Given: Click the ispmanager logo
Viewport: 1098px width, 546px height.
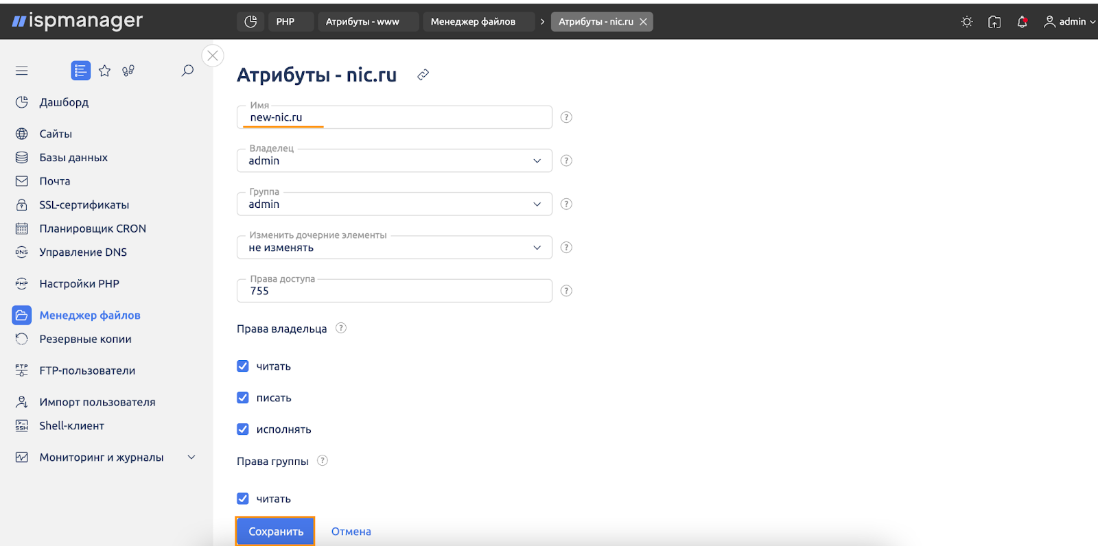Looking at the screenshot, I should click(x=78, y=21).
